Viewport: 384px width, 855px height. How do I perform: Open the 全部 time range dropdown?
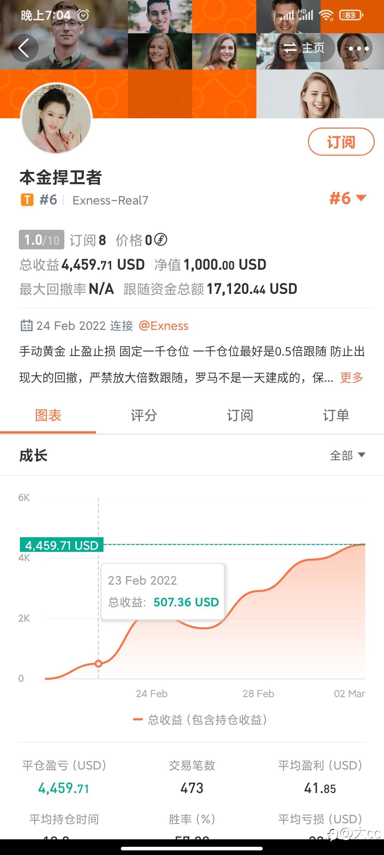click(347, 455)
